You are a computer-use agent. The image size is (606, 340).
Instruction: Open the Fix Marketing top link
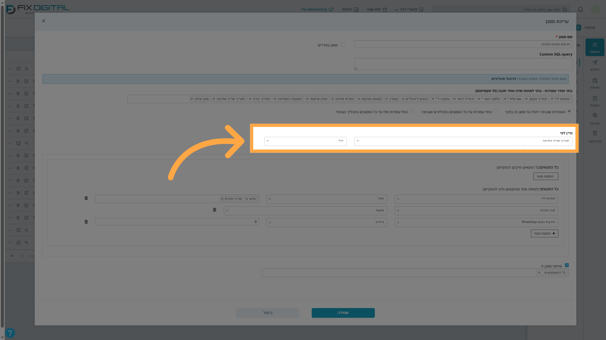click(317, 9)
